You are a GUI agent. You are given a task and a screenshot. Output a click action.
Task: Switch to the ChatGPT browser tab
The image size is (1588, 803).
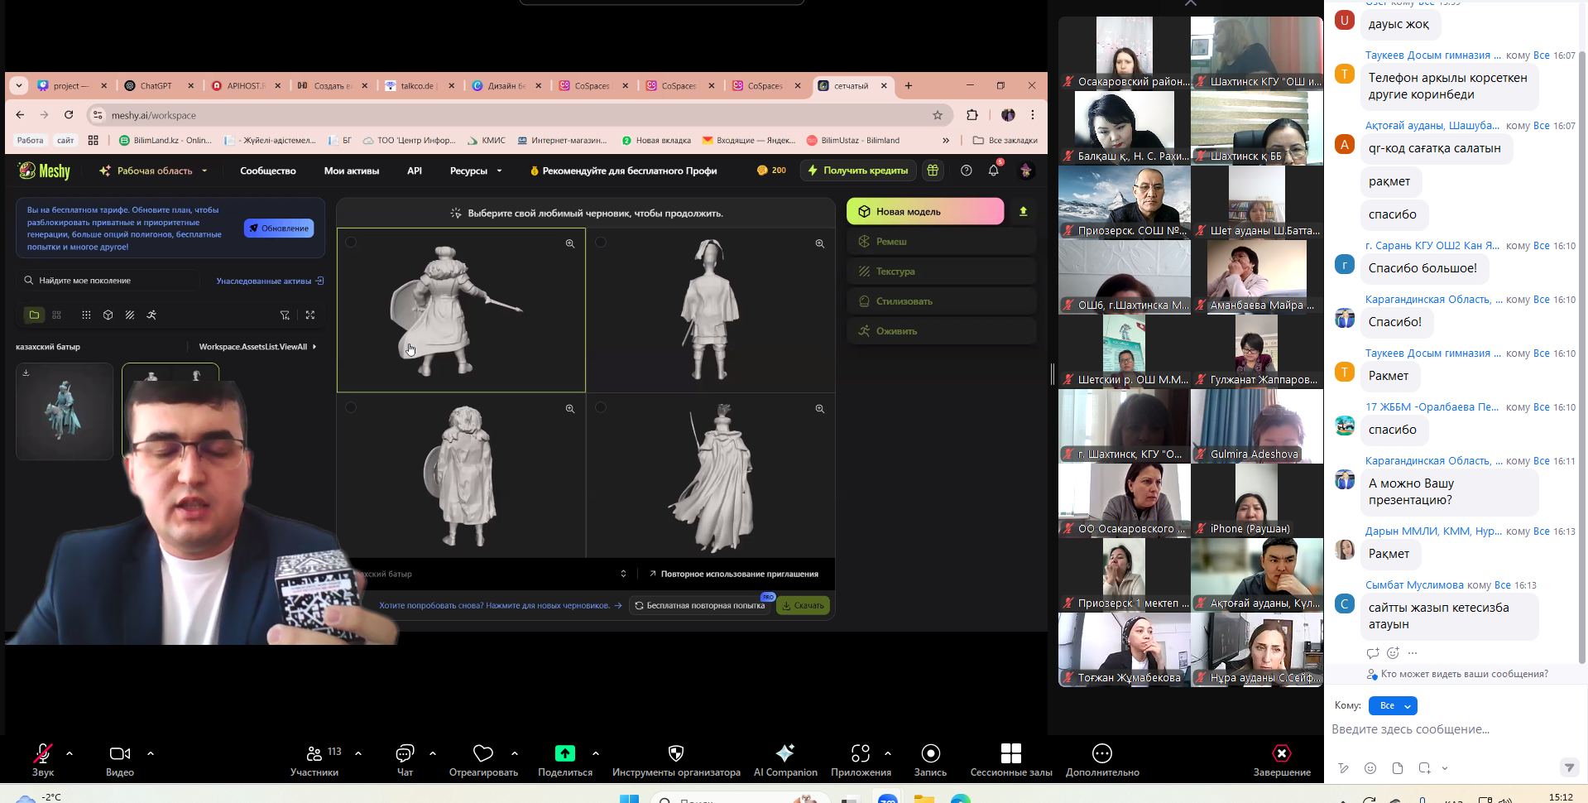tap(156, 85)
